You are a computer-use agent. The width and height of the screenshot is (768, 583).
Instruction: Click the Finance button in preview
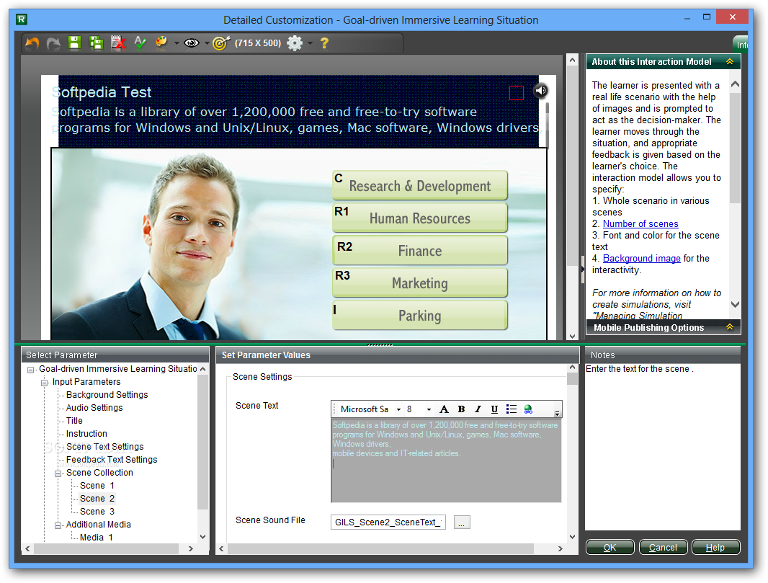point(420,250)
